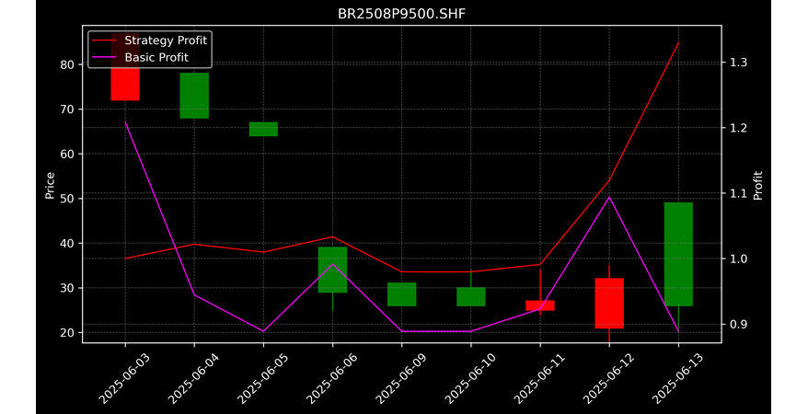This screenshot has height=414, width=808.
Task: Click the green candlestick above 2025-06-09
Action: tap(402, 294)
